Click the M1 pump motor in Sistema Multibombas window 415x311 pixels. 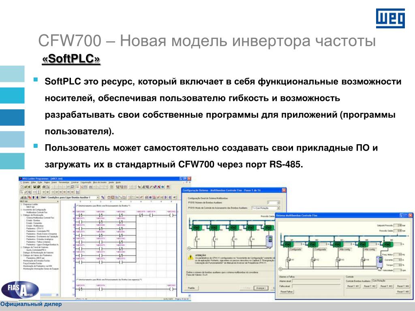click(x=289, y=244)
